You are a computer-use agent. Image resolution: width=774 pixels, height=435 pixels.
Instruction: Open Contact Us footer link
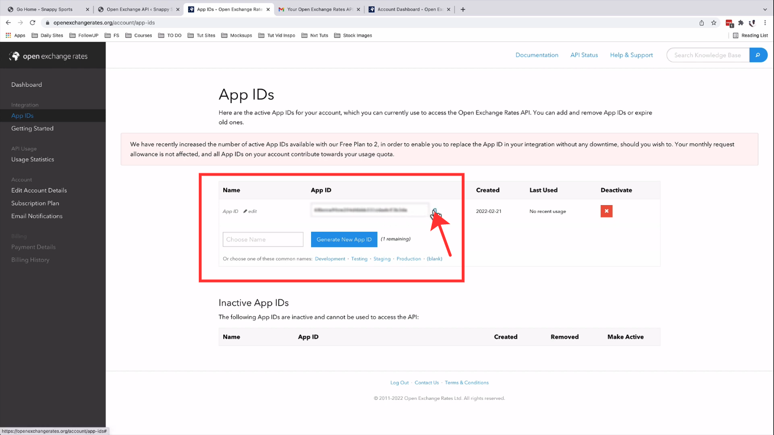427,383
